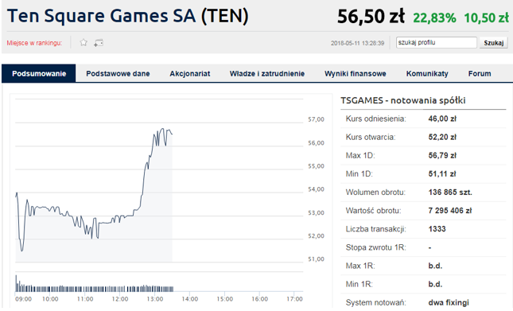Image resolution: width=513 pixels, height=311 pixels.
Task: Open the Akcjonariat tab
Action: tap(190, 74)
